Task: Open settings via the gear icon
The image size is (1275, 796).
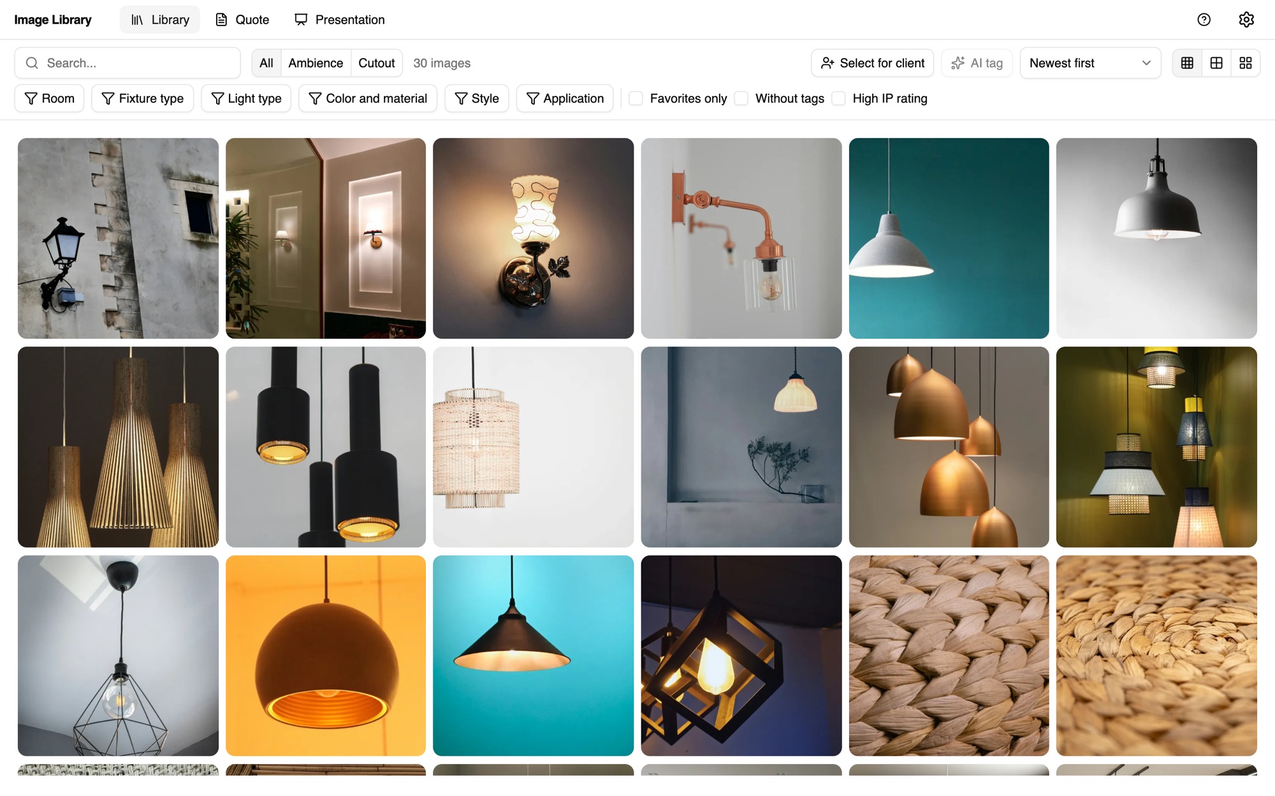Action: pos(1246,20)
